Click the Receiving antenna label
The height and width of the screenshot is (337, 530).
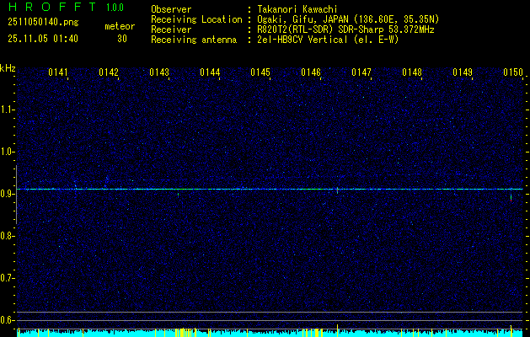pos(194,40)
